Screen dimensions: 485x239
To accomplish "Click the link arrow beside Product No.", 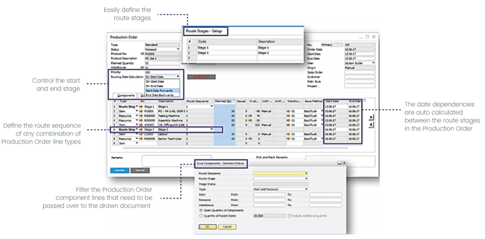I will [142, 54].
